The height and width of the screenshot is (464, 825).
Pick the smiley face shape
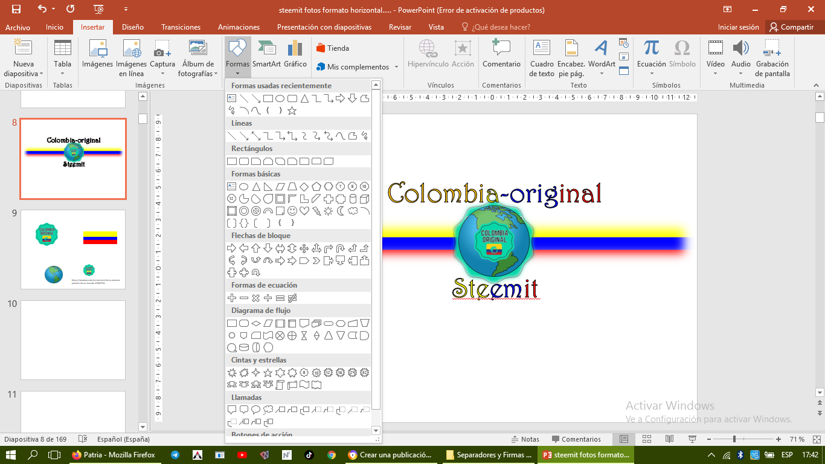tap(292, 211)
